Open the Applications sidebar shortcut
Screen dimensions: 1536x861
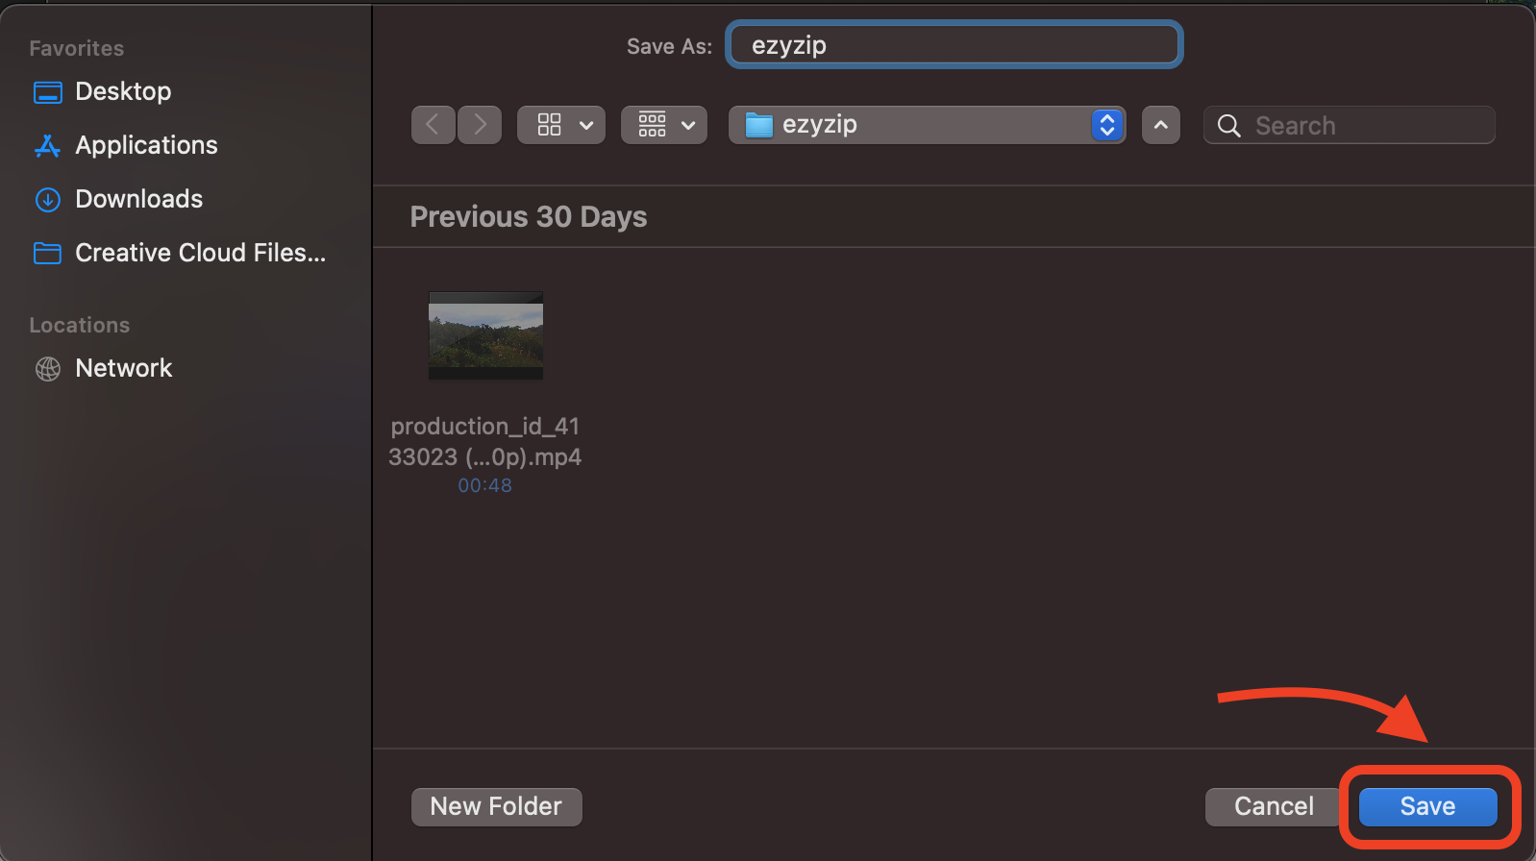(x=145, y=145)
